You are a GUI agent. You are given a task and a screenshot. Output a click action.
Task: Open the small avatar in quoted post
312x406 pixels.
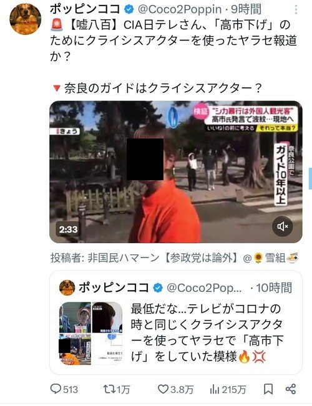coord(67,288)
